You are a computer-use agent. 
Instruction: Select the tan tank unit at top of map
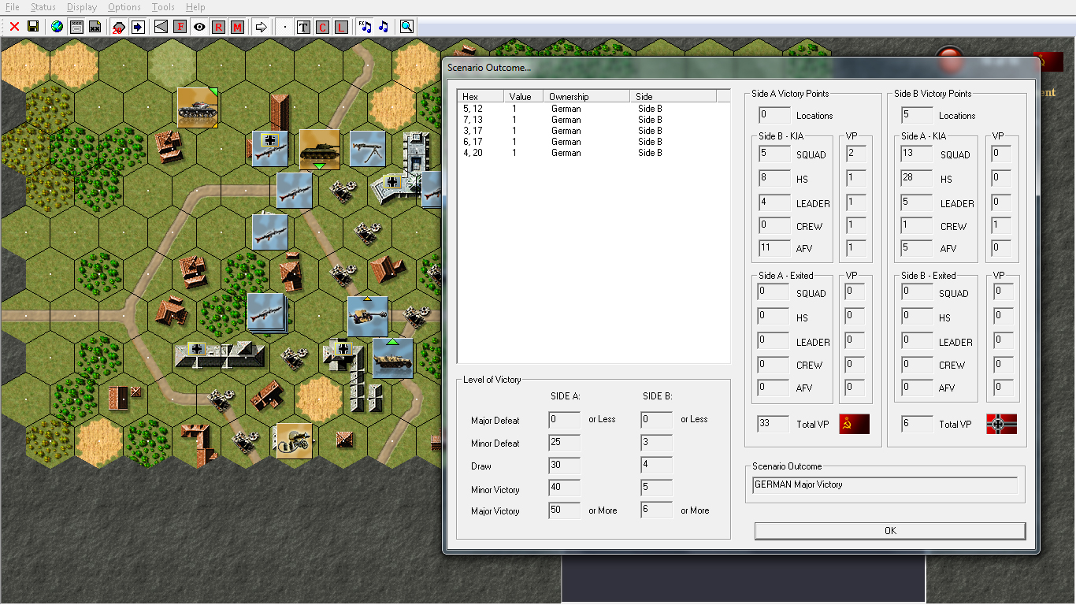(x=197, y=108)
